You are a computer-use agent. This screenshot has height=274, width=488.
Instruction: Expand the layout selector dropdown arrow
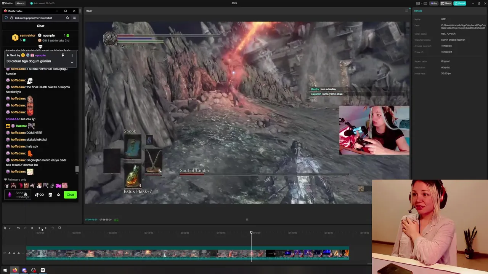coord(422,3)
